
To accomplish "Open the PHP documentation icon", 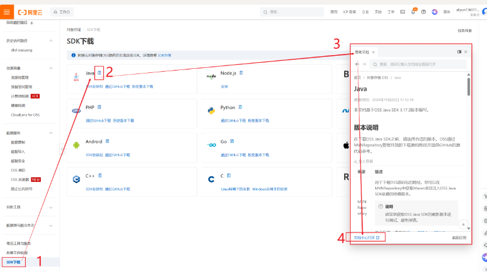I will coord(99,107).
